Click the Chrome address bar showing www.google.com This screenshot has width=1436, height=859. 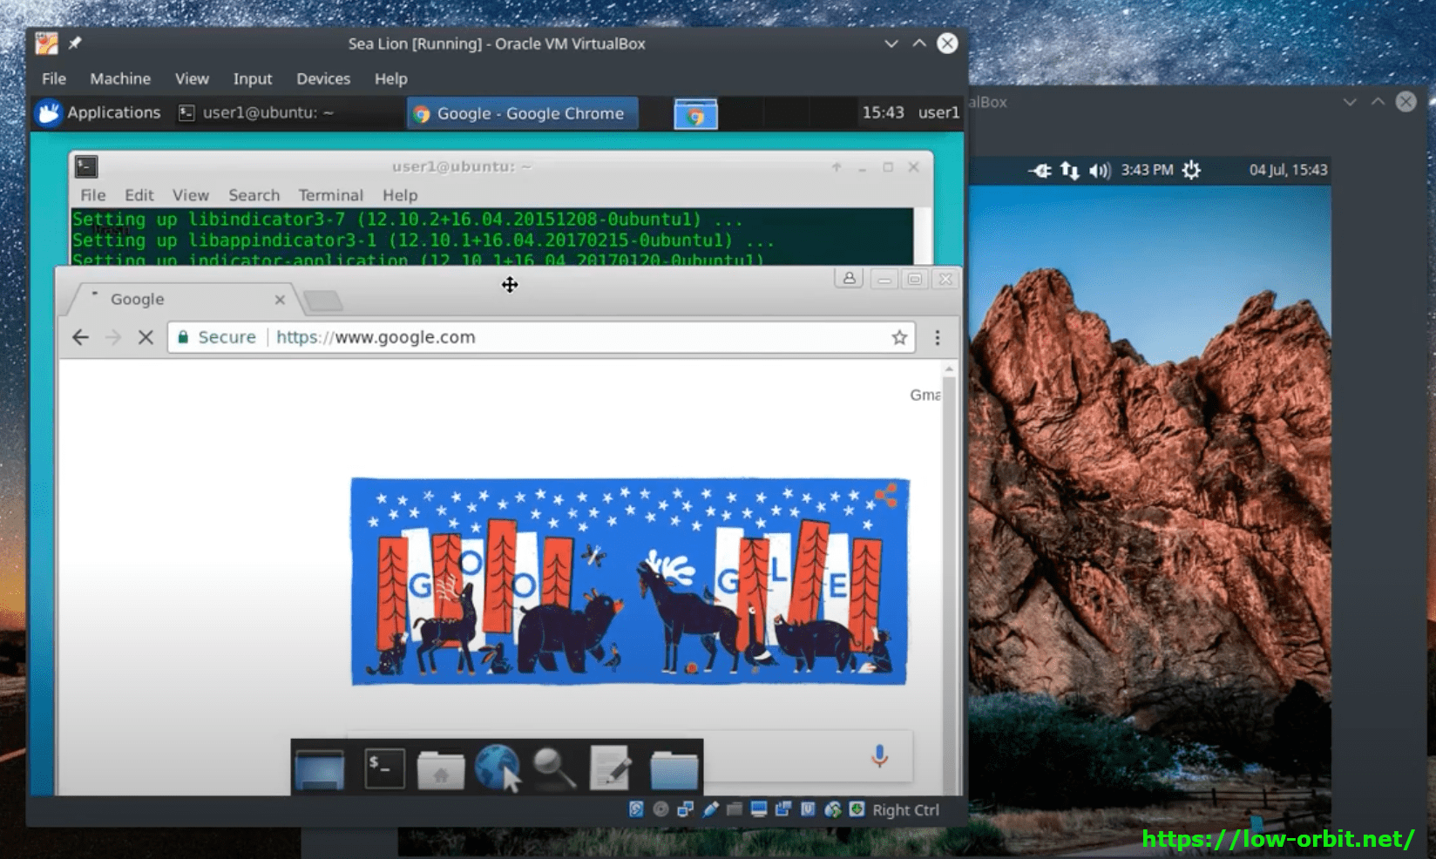541,337
